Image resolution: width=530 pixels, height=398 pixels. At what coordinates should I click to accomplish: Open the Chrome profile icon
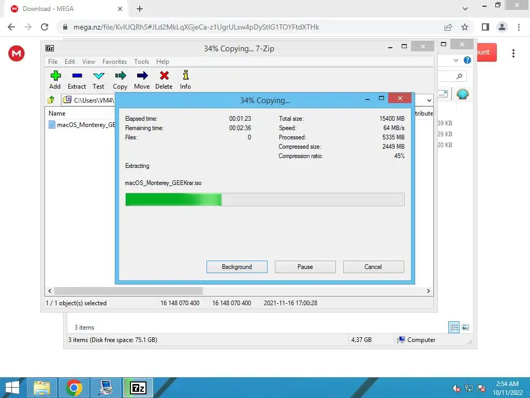[502, 27]
